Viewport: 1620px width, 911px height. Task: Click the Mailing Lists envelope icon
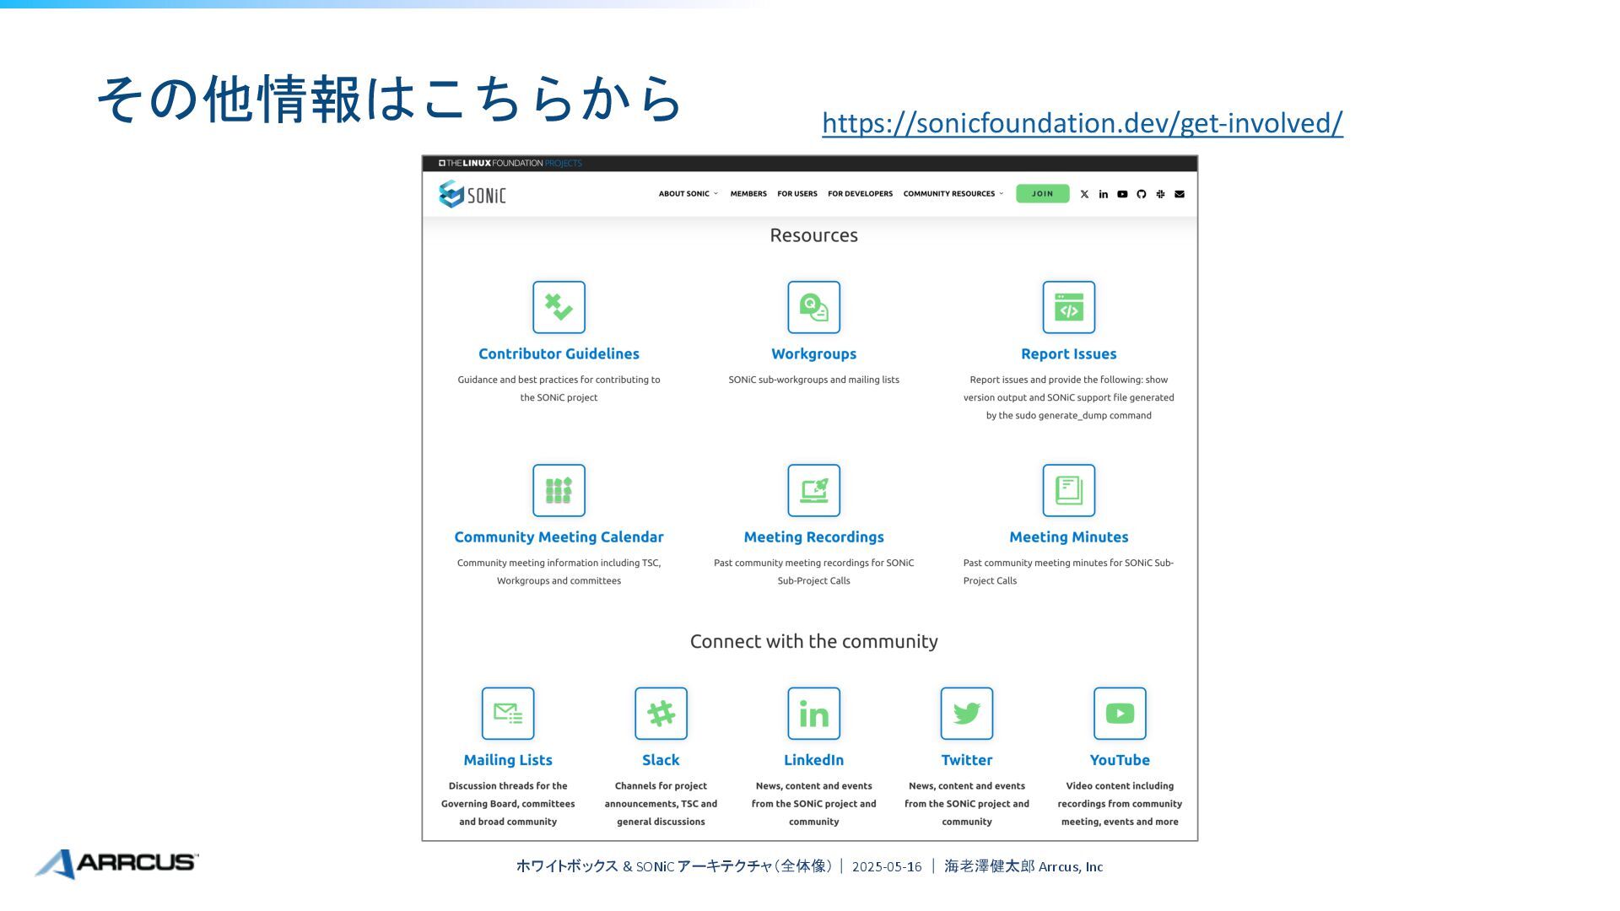(x=507, y=714)
